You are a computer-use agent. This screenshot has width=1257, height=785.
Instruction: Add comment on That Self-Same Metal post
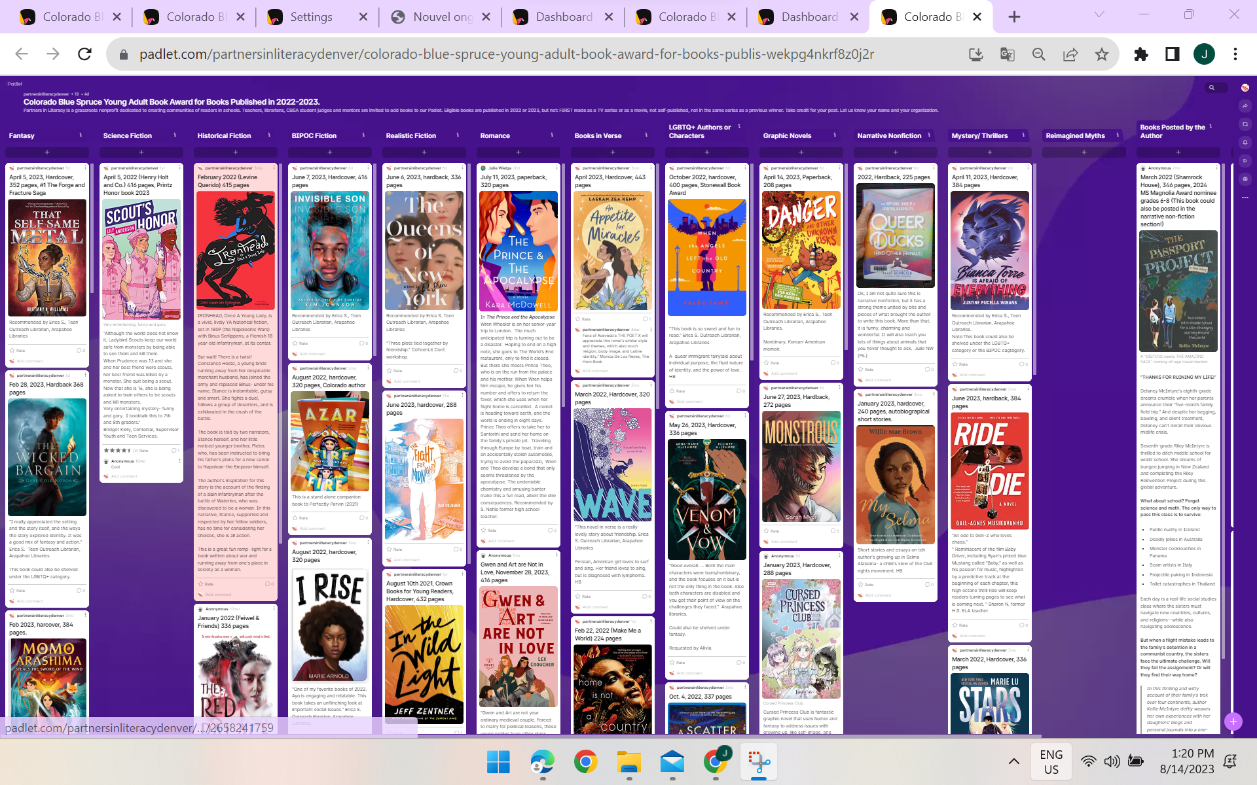30,361
